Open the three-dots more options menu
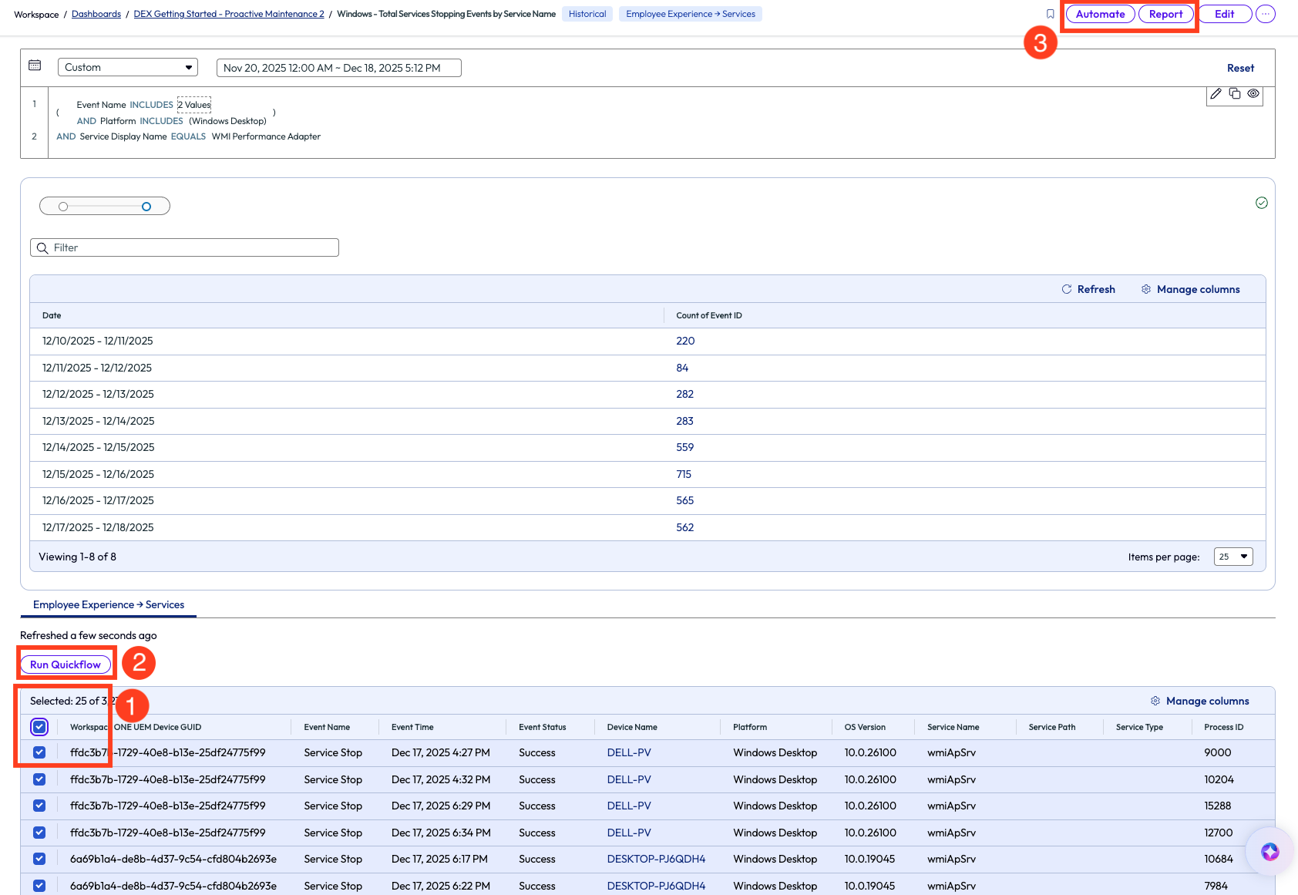1298x895 pixels. coord(1265,14)
